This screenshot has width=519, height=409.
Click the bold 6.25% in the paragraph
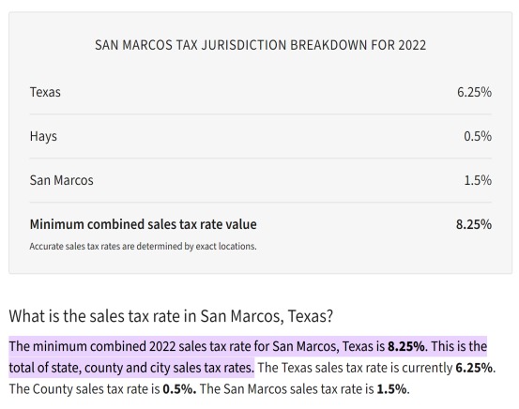tap(474, 368)
